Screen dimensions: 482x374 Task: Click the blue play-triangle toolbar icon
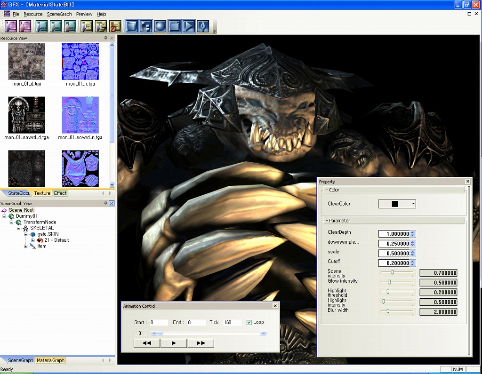[x=189, y=26]
